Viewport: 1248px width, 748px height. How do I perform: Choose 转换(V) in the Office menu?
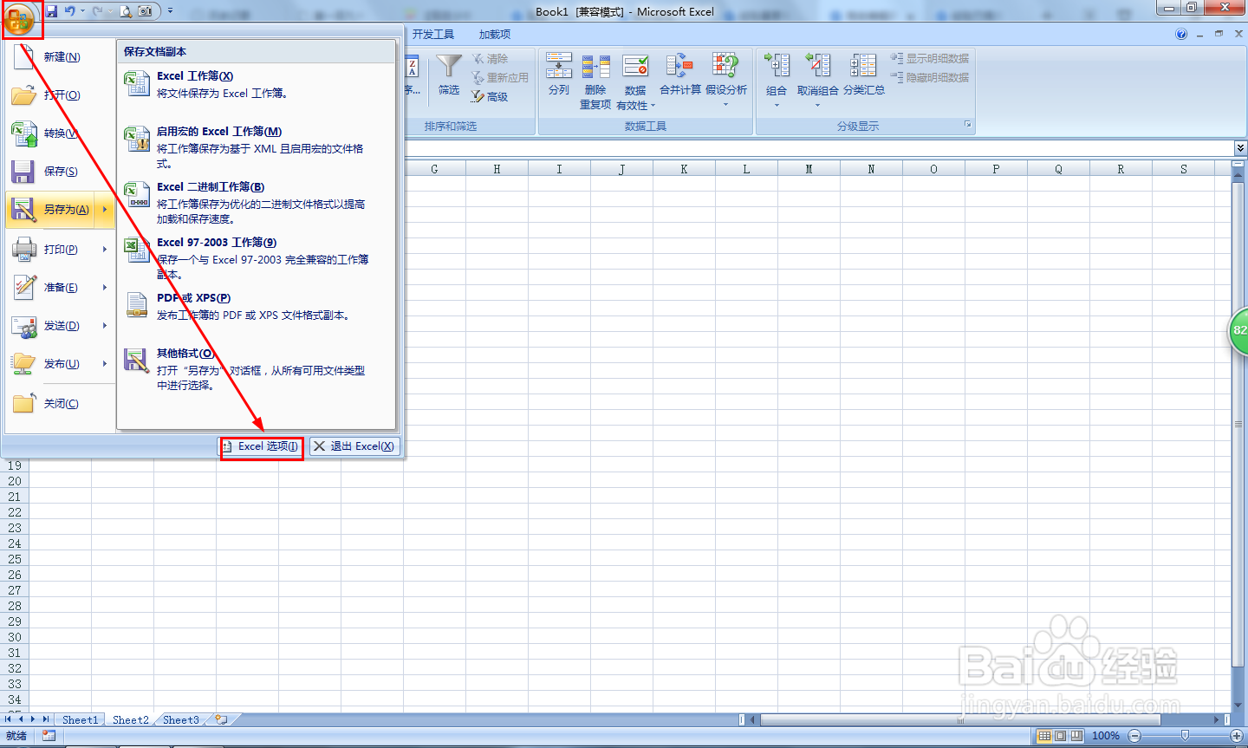pyautogui.click(x=61, y=133)
